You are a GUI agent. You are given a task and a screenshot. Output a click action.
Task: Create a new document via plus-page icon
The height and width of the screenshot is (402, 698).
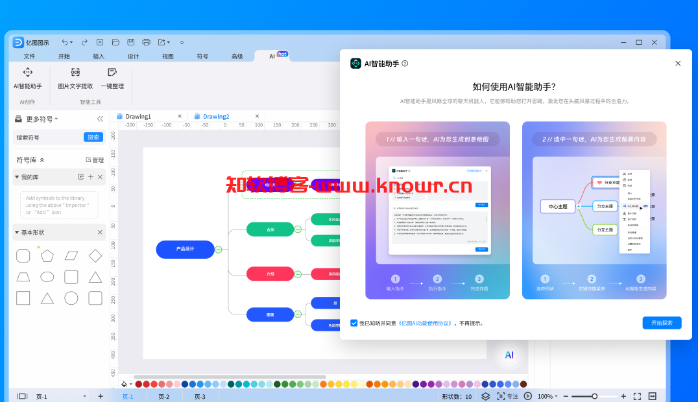(100, 42)
